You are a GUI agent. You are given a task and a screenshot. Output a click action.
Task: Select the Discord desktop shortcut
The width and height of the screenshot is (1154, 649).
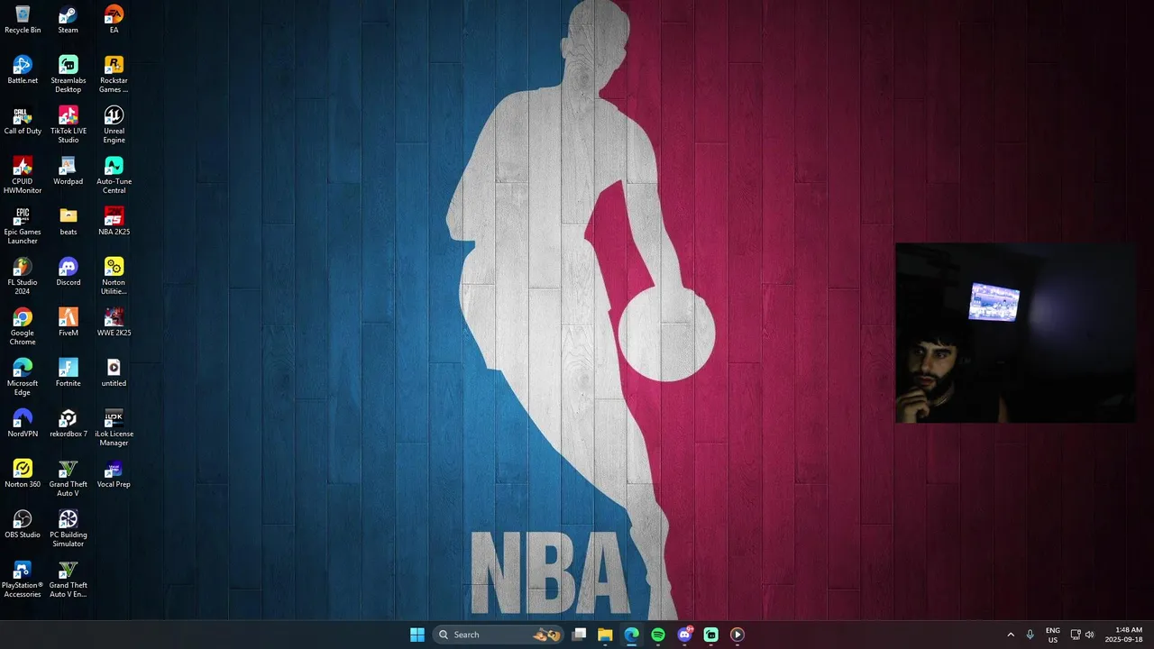click(x=68, y=272)
